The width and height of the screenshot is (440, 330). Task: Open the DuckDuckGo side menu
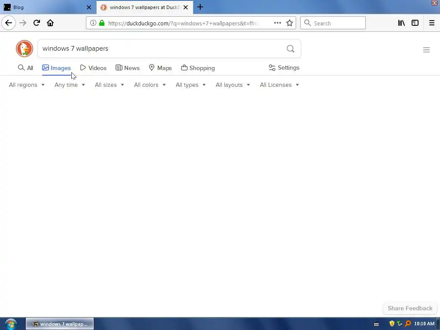tap(426, 50)
